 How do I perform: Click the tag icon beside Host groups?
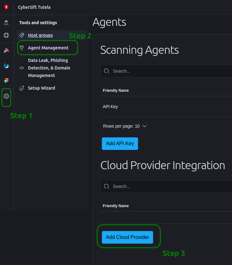[x=22, y=35]
